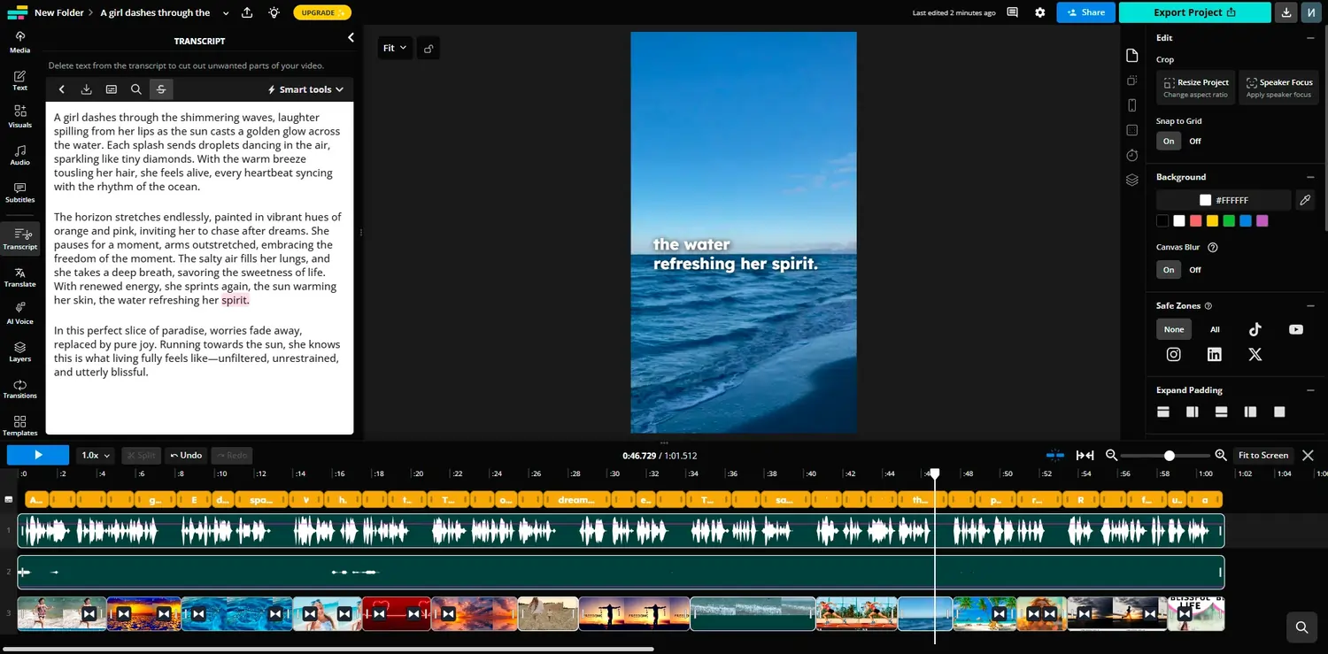Toggle the timeline snapping icon
Image resolution: width=1328 pixels, height=654 pixels.
1055,455
